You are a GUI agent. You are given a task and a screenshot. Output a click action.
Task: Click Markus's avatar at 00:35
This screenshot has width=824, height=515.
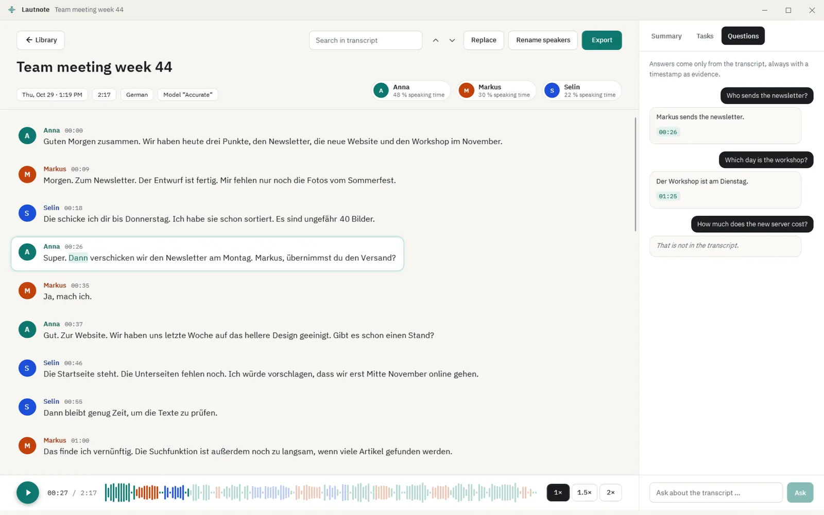click(27, 291)
